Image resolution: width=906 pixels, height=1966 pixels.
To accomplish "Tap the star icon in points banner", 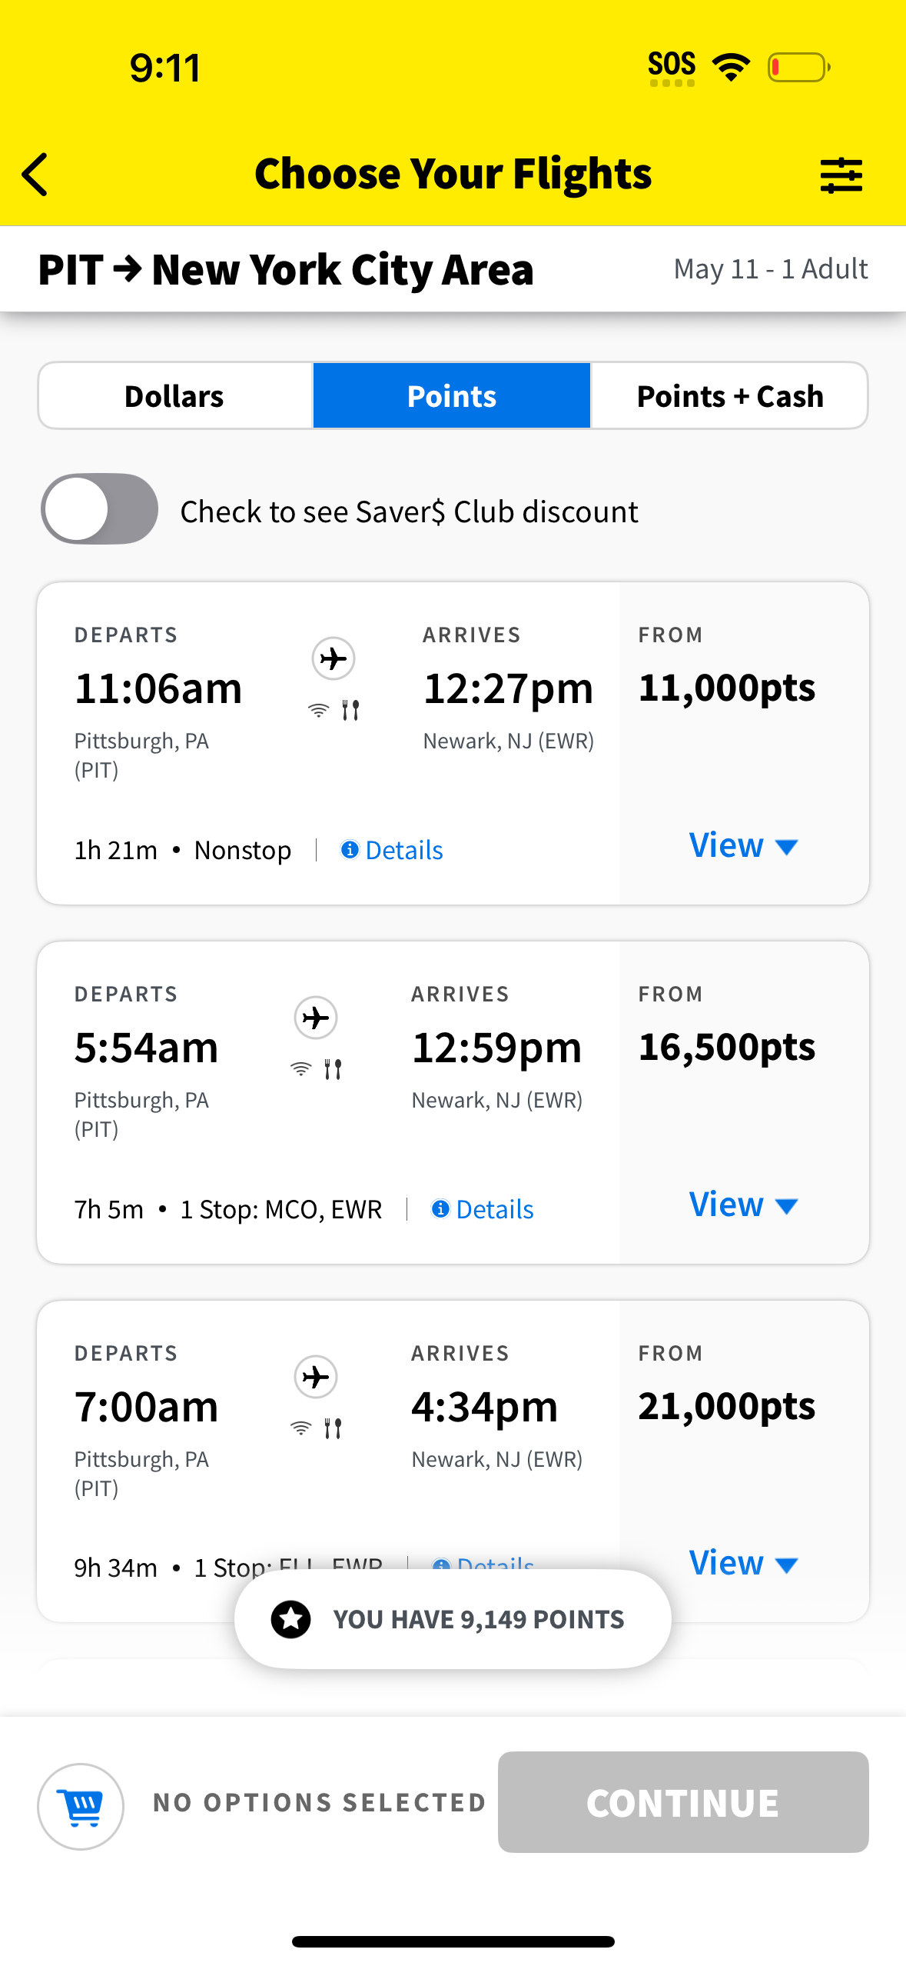I will 291,1619.
